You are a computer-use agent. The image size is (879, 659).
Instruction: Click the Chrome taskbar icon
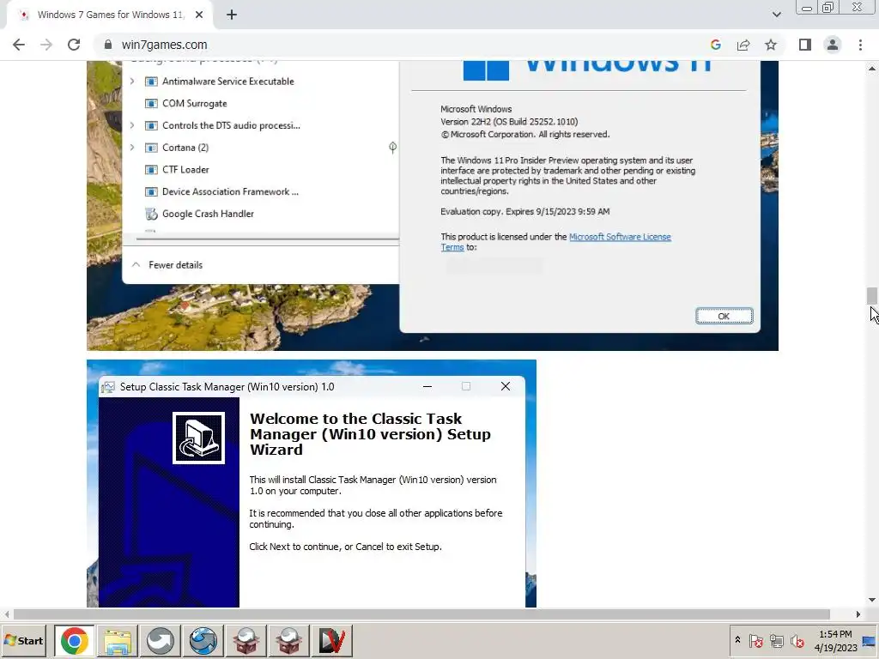pos(75,640)
